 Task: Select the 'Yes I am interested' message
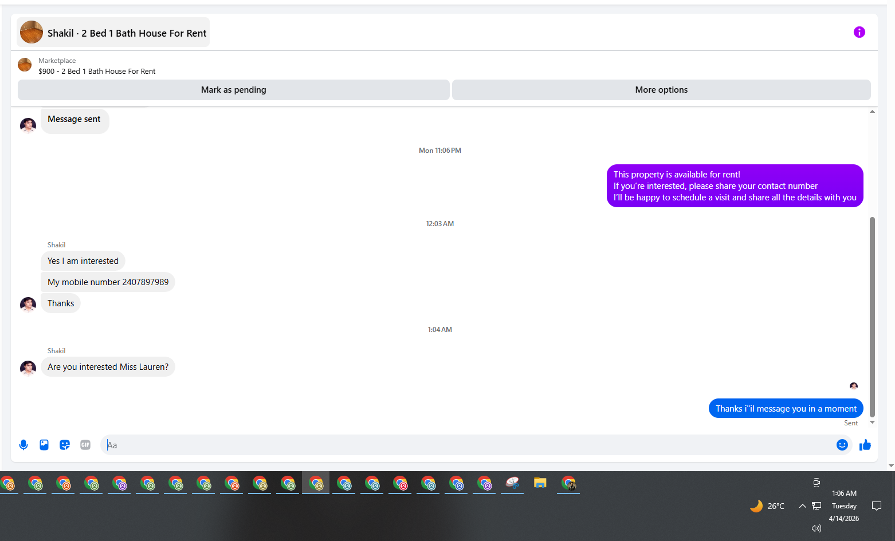[x=83, y=261]
